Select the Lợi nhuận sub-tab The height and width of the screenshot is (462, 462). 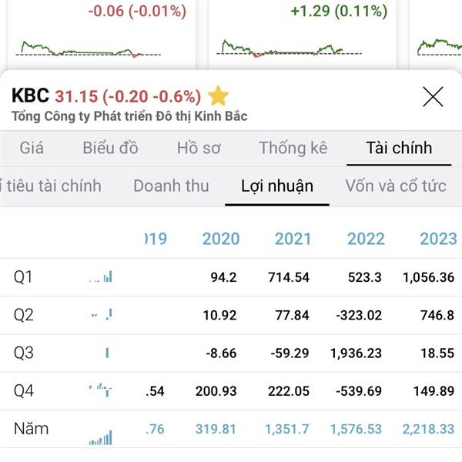277,186
